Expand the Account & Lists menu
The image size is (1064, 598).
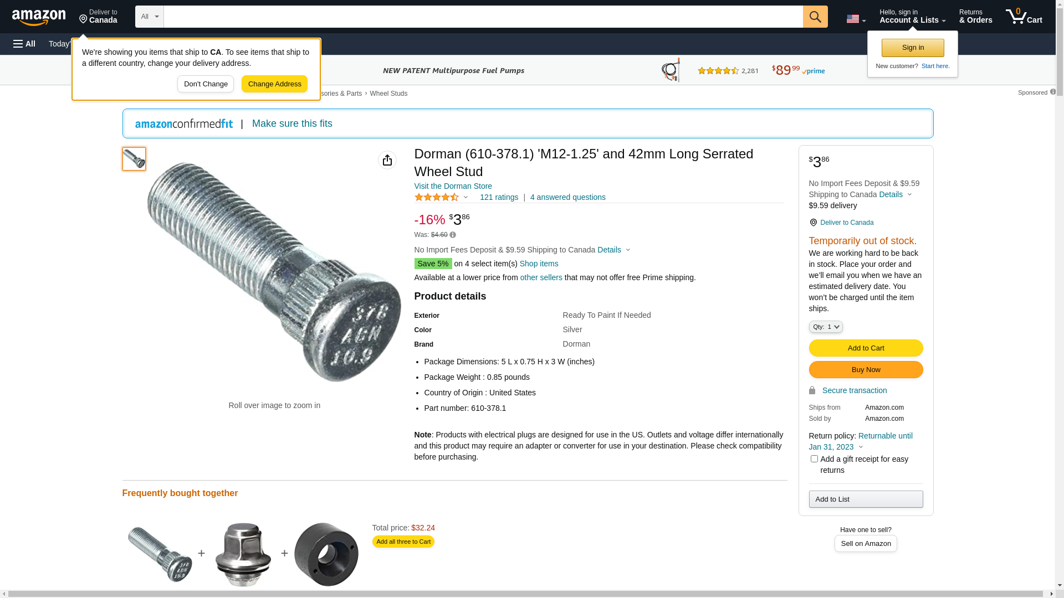click(912, 17)
